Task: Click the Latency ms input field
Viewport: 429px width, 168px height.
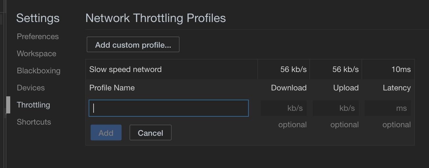Action: 388,108
